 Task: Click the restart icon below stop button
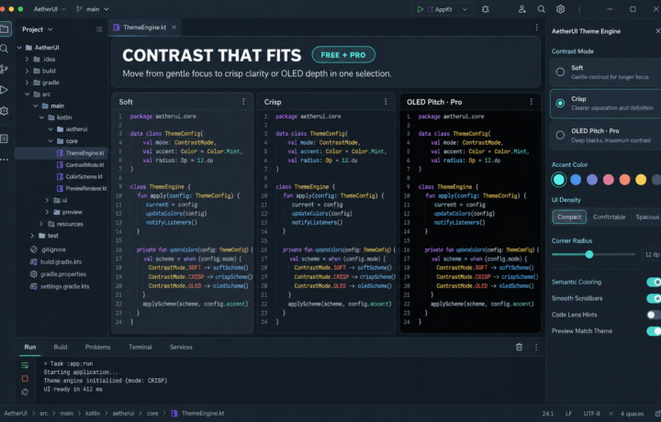25,392
